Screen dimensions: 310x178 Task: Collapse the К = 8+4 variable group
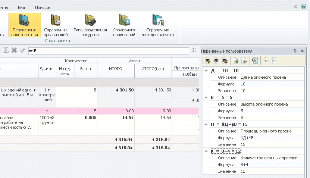coord(206,151)
